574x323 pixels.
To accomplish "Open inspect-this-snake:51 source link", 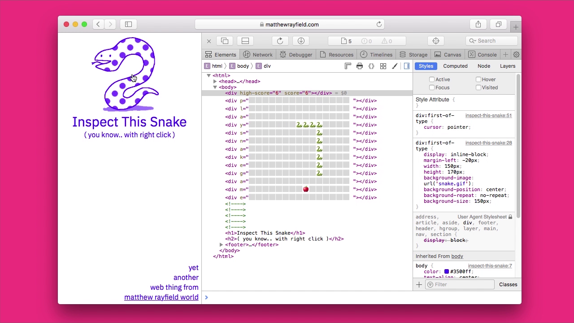I will point(488,115).
